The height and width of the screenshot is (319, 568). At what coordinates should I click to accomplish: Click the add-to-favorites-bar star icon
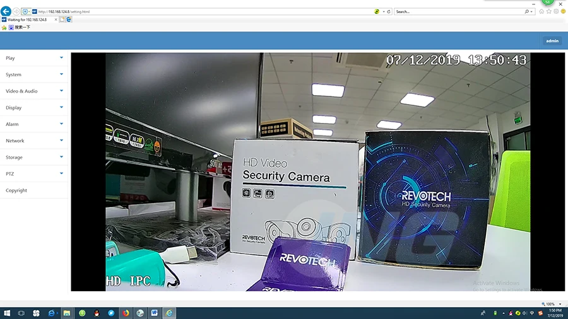coord(4,28)
